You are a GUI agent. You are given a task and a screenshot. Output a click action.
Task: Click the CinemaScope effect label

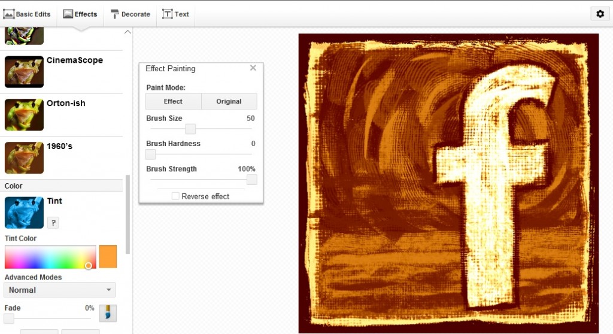click(x=75, y=60)
